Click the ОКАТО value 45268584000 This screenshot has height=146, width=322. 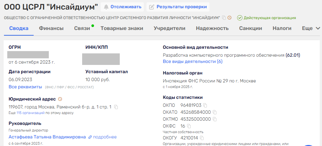click(x=196, y=112)
